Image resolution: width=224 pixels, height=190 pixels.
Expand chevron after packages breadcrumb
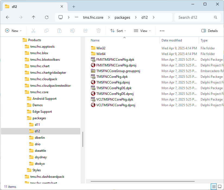[x=136, y=17]
